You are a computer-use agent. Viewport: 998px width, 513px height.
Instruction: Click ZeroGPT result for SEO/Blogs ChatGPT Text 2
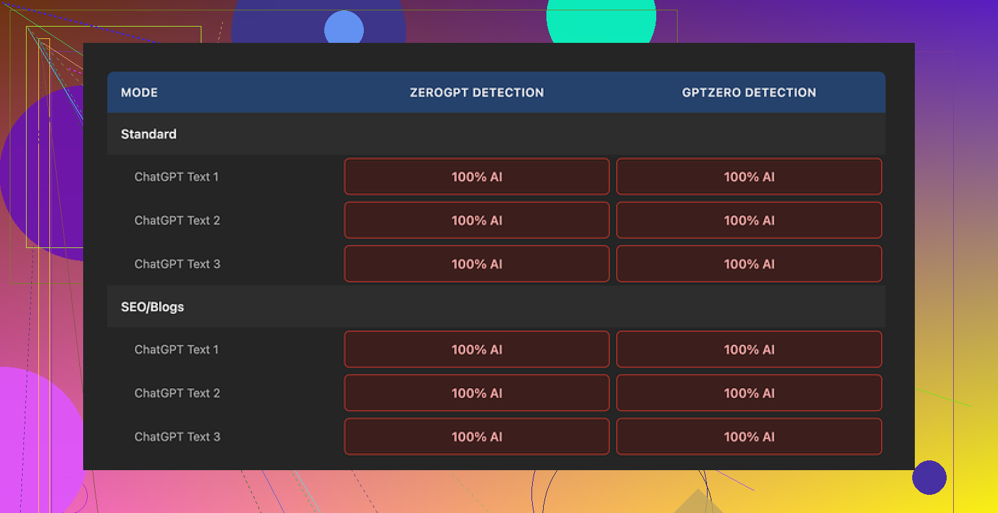[x=476, y=393]
